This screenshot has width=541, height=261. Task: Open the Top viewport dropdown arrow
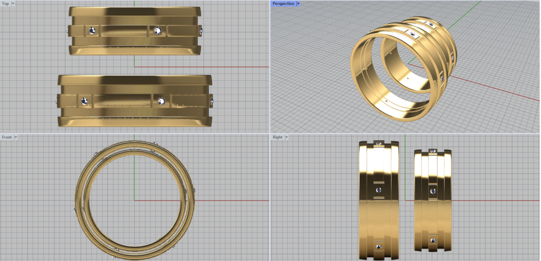pyautogui.click(x=13, y=4)
